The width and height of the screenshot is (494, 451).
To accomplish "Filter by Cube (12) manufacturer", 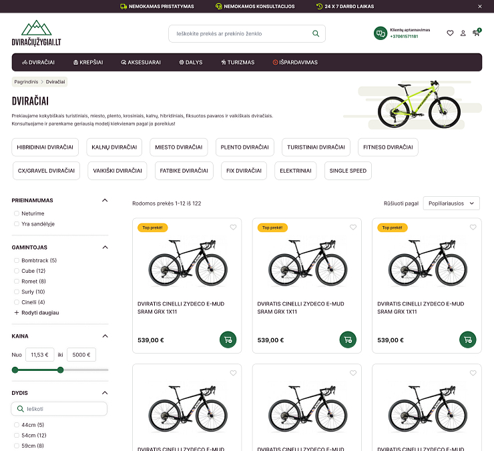I will (x=17, y=271).
